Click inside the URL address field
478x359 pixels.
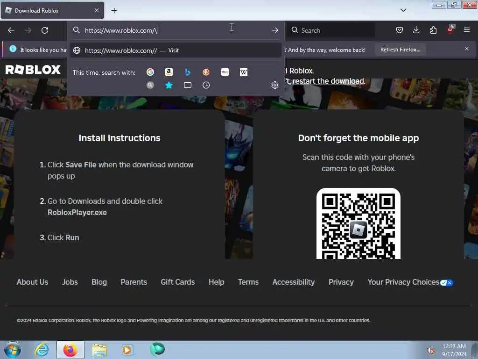click(x=176, y=30)
